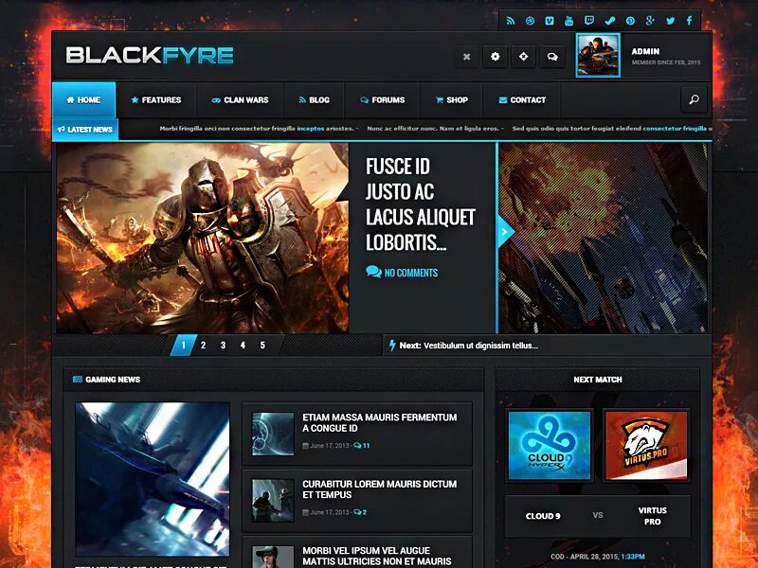Open the Twitter social icon
This screenshot has width=758, height=568.
point(670,21)
